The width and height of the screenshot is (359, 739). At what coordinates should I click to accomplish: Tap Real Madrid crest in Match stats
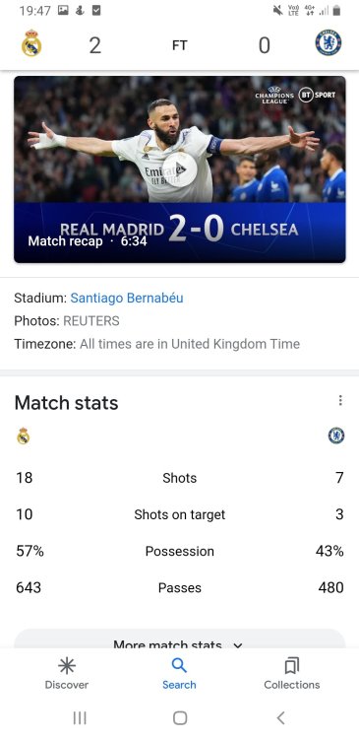(x=23, y=436)
